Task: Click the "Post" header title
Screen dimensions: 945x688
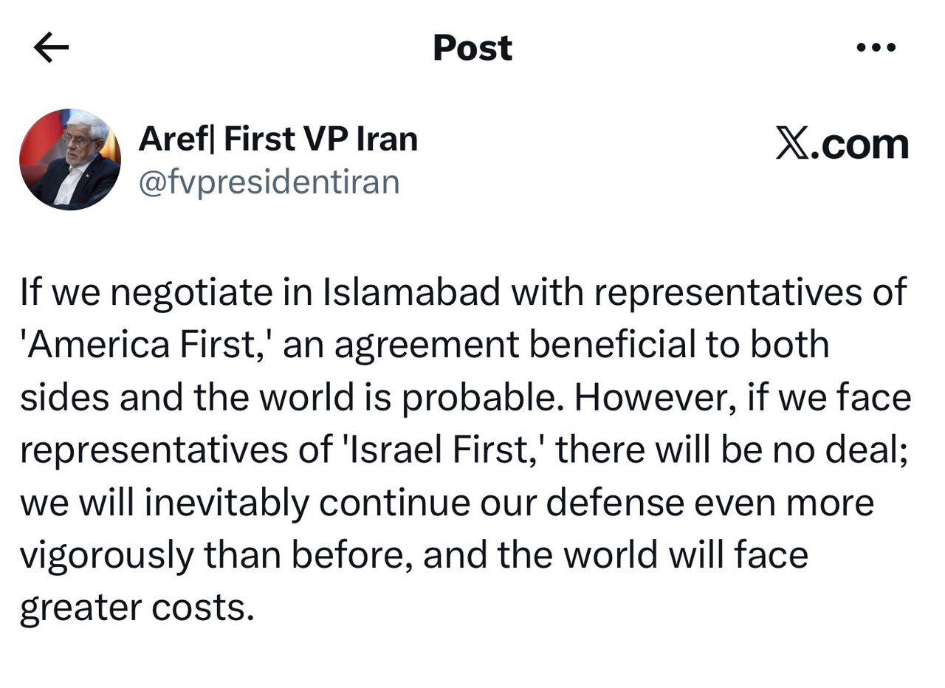Action: coord(472,48)
